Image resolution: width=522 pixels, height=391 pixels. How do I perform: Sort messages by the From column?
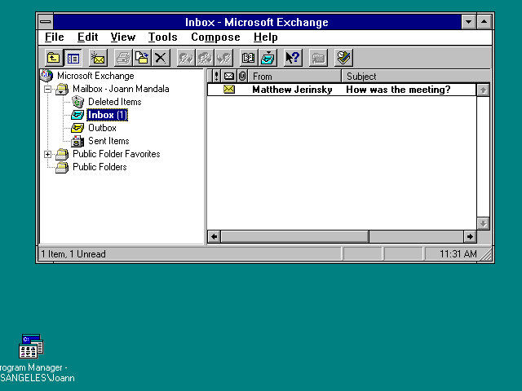coord(294,76)
